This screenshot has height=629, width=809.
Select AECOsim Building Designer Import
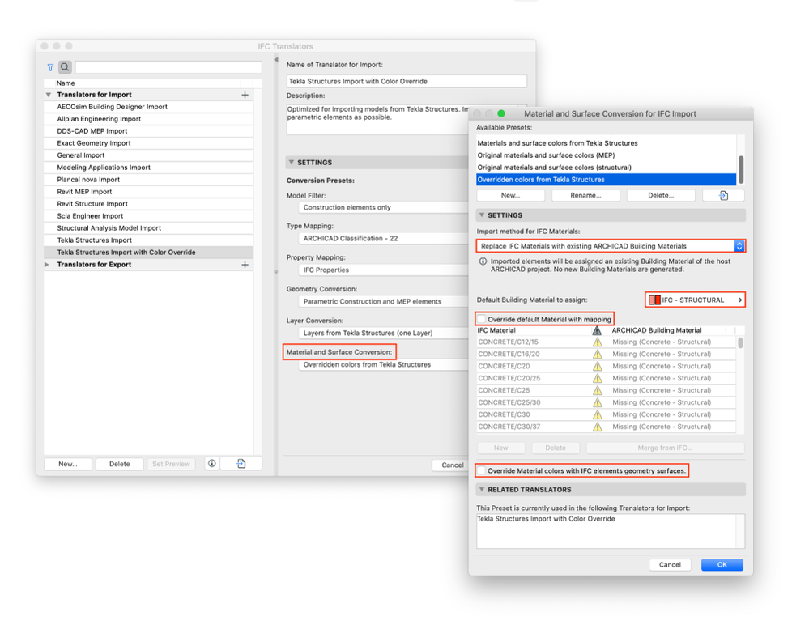coord(148,107)
